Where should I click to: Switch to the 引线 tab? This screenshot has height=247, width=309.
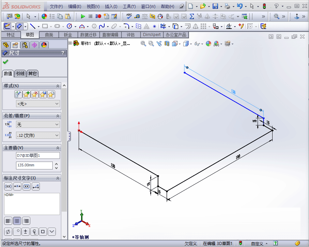[20, 73]
